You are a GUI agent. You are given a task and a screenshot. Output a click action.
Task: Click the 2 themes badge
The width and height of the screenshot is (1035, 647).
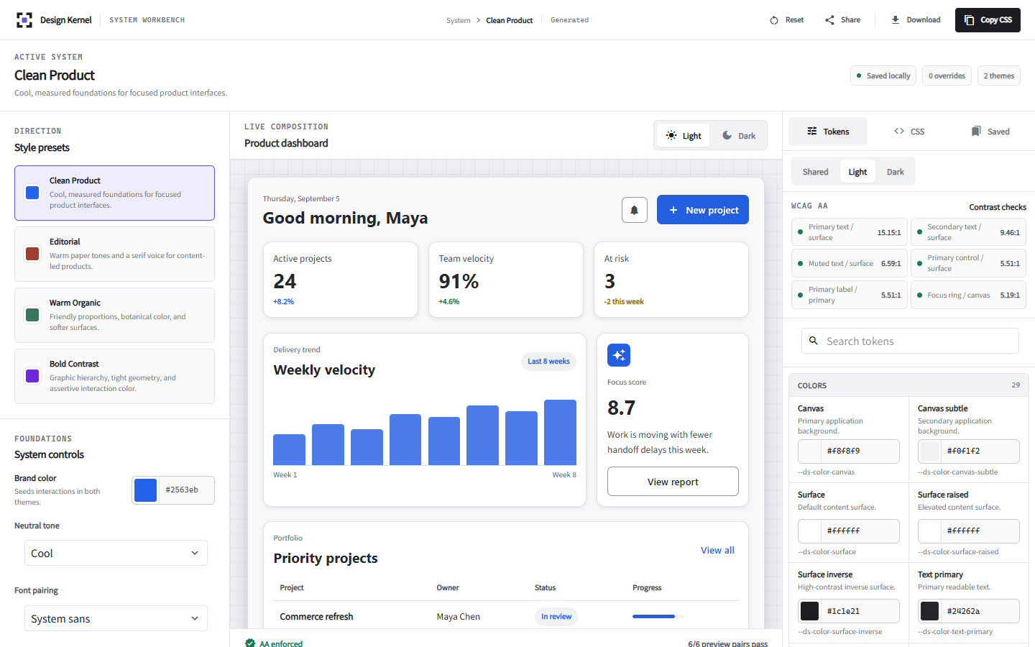999,75
